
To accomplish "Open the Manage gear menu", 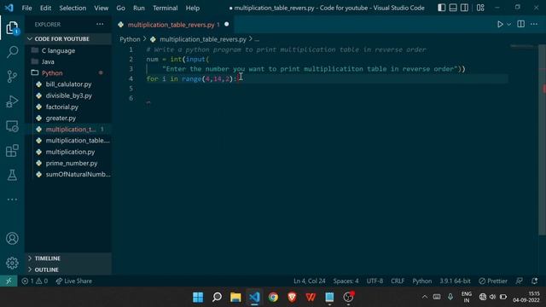I will pos(12,263).
